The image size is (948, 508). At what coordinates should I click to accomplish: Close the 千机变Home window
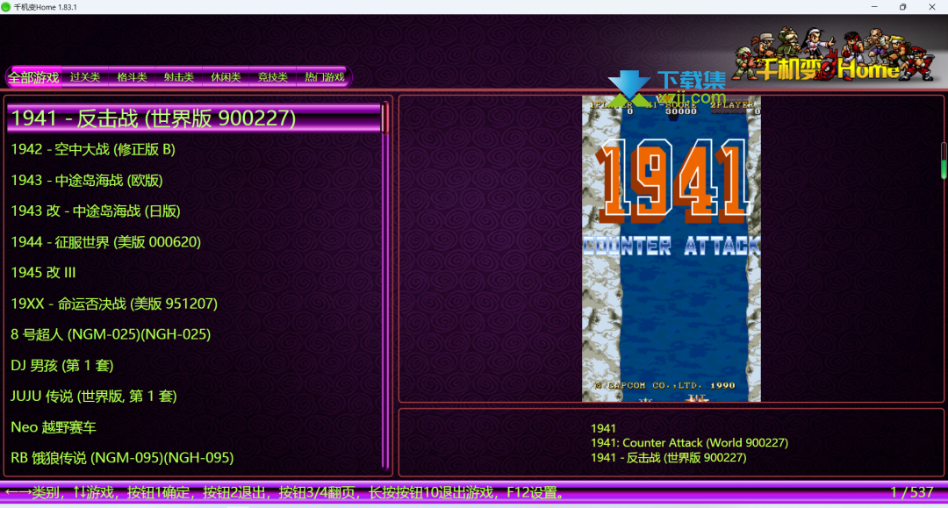[931, 7]
